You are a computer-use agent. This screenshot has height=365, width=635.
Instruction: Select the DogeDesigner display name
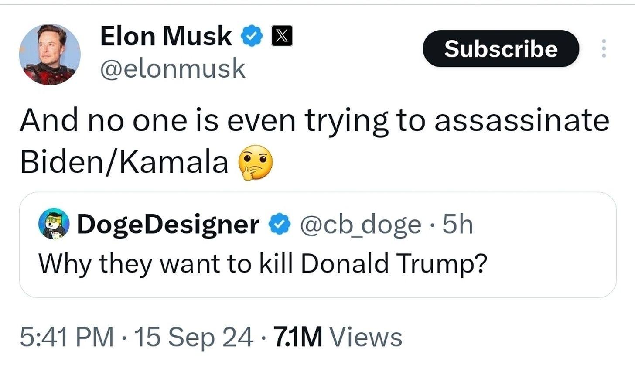coord(169,224)
